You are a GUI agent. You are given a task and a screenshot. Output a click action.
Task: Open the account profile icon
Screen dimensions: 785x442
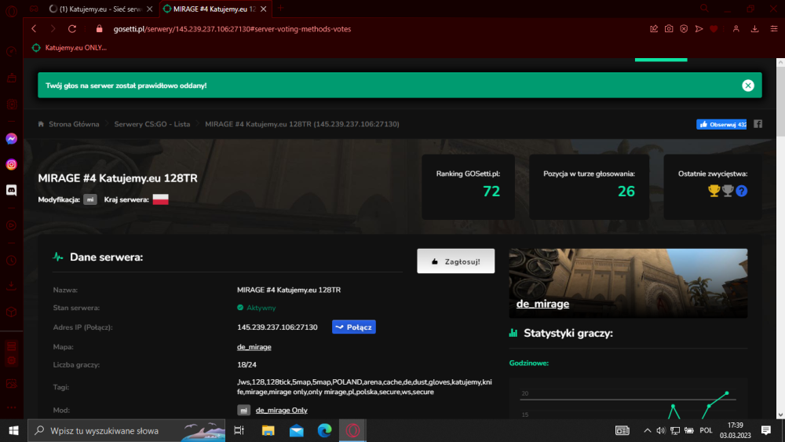pyautogui.click(x=736, y=29)
